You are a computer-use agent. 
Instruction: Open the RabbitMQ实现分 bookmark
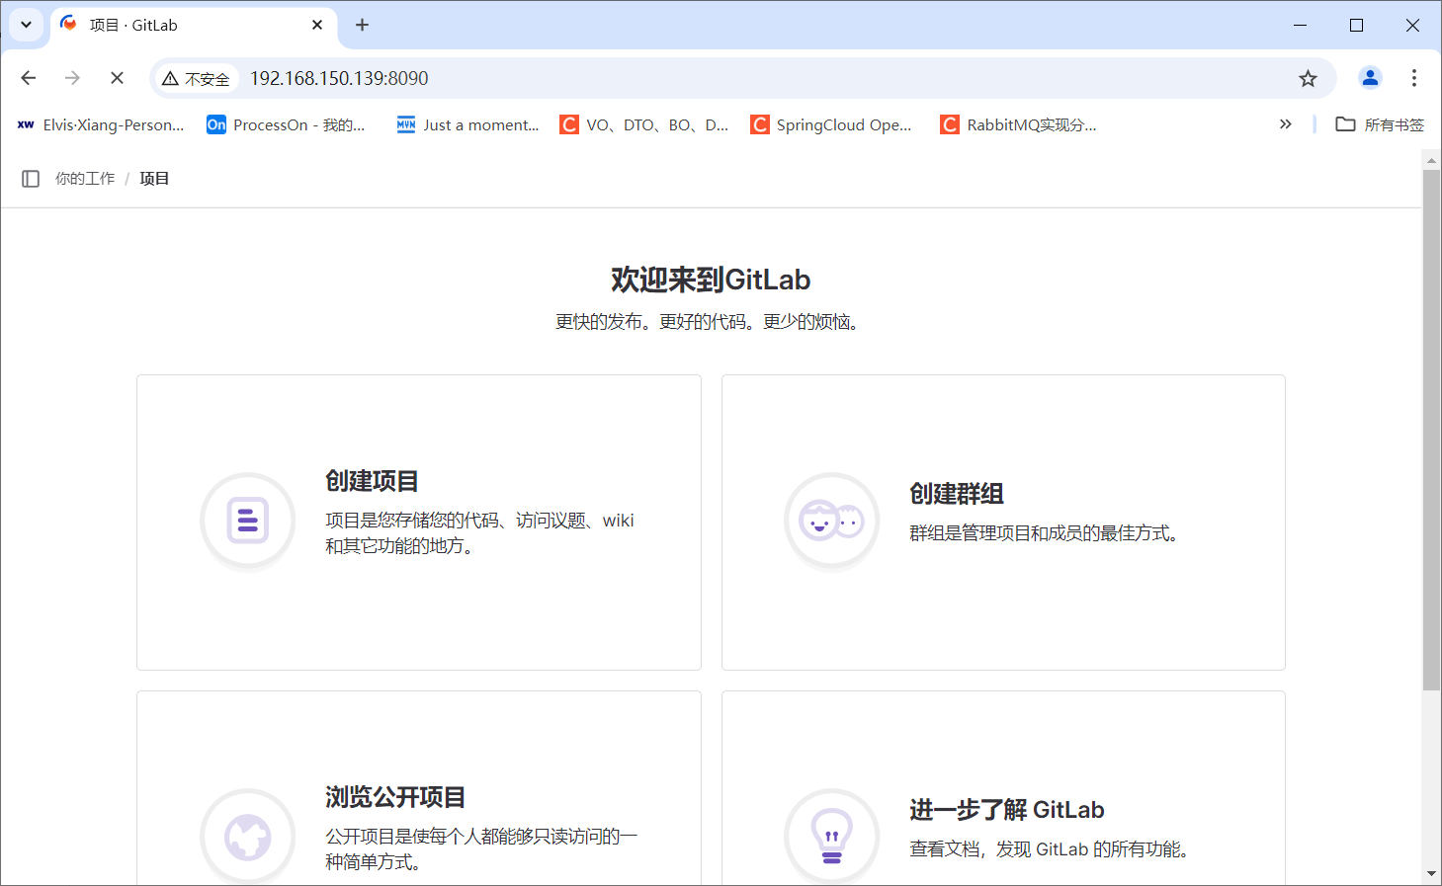1019,124
